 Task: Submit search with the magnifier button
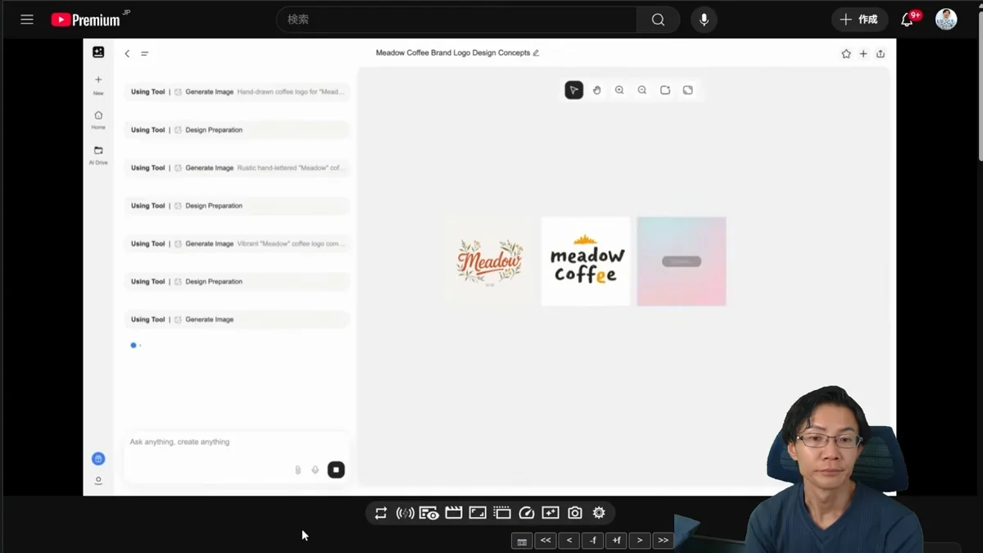click(658, 20)
